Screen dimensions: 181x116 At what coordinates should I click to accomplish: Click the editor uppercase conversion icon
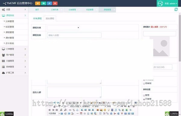point(62,110)
